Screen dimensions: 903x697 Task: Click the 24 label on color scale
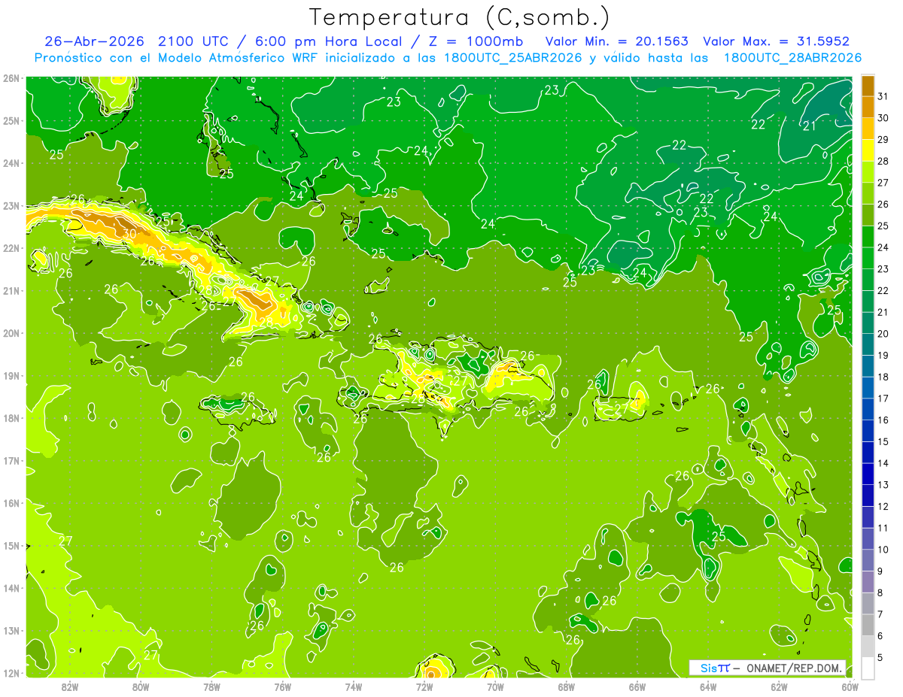click(883, 247)
